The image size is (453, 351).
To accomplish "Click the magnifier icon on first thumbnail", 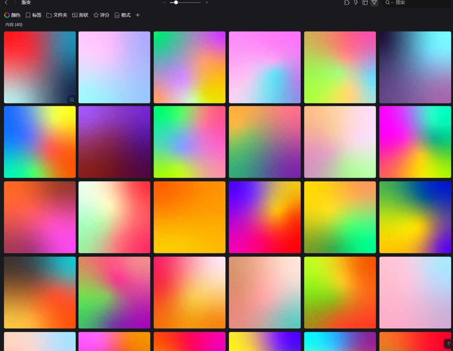I will click(x=71, y=100).
